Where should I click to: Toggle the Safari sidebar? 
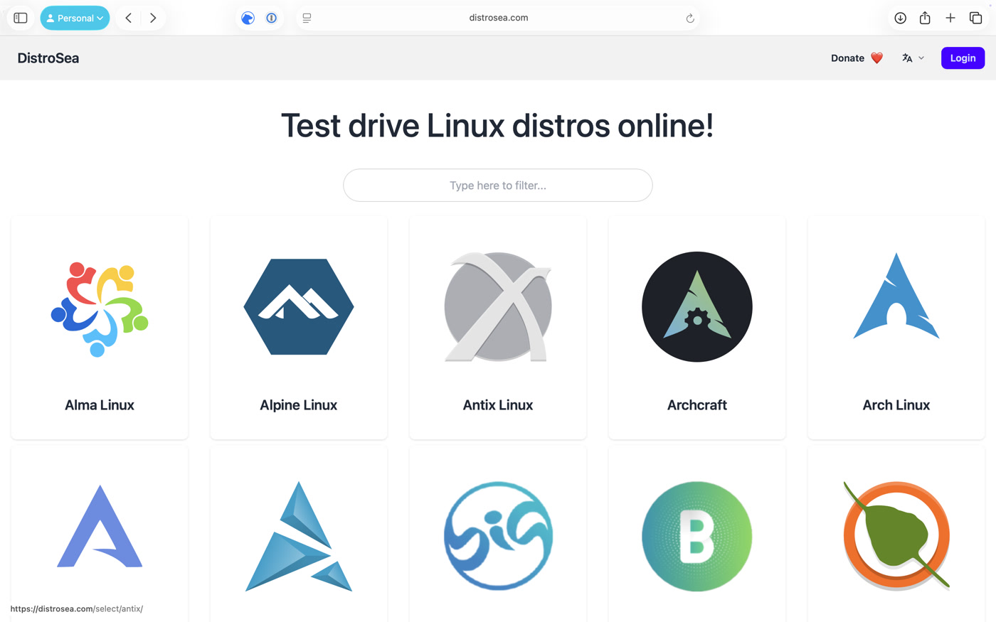21,18
